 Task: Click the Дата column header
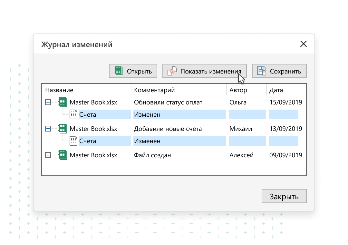[276, 90]
